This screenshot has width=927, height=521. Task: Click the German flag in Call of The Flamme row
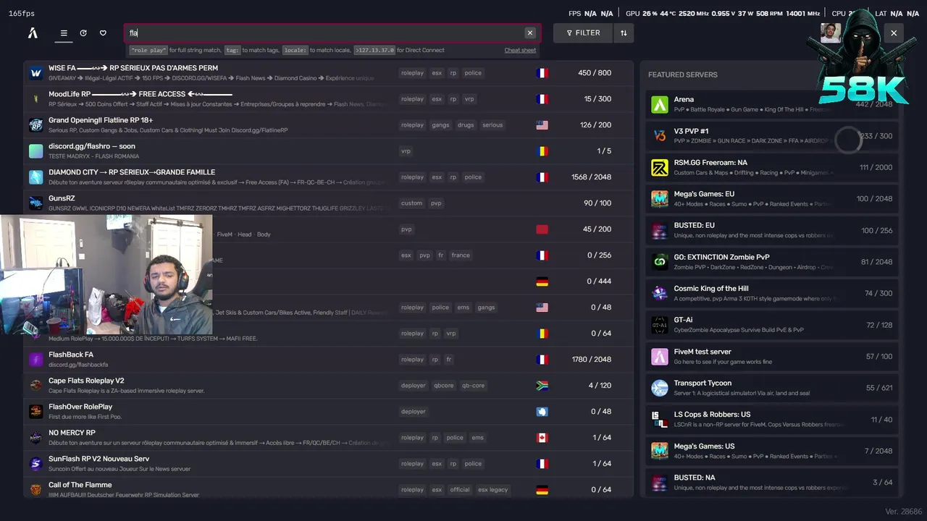(x=542, y=490)
